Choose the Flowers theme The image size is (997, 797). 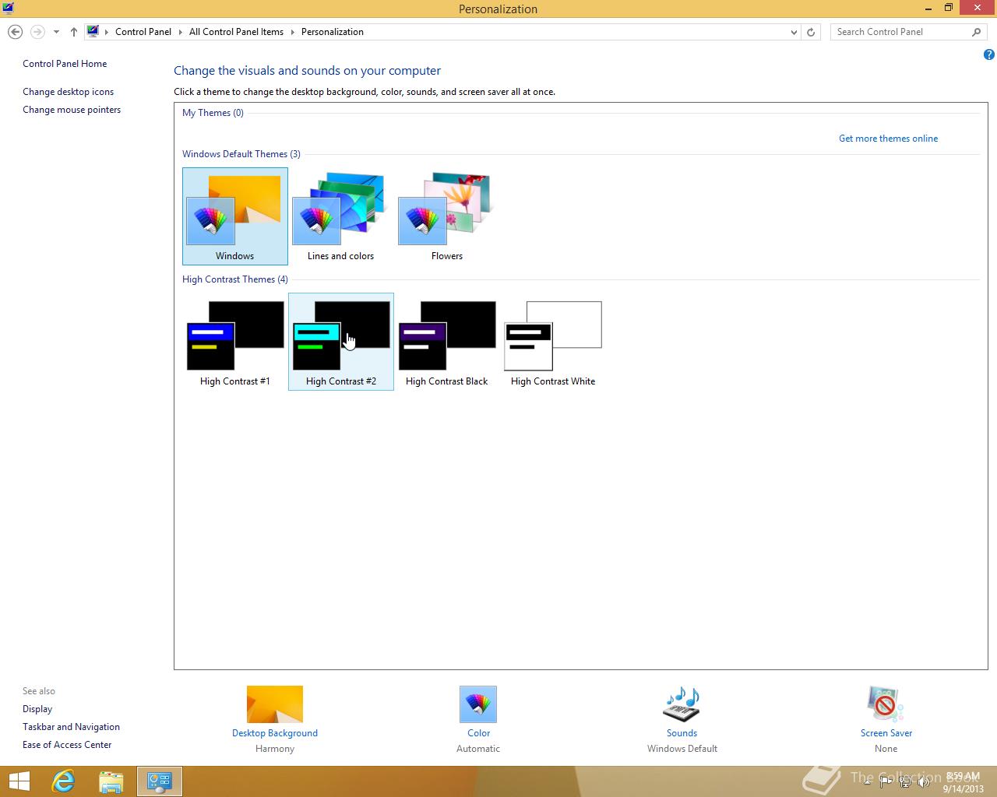click(x=446, y=216)
